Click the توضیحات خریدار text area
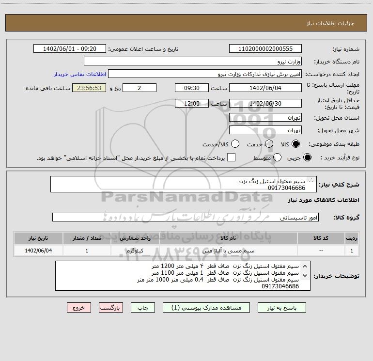The height and width of the screenshot is (361, 373). pos(183,276)
